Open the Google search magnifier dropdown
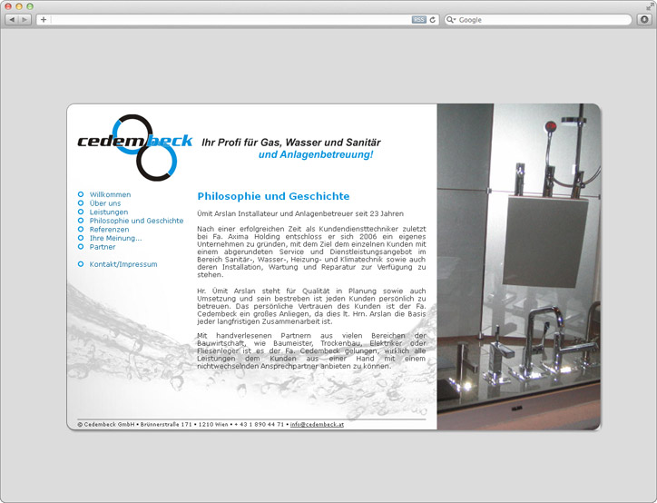 [x=451, y=20]
